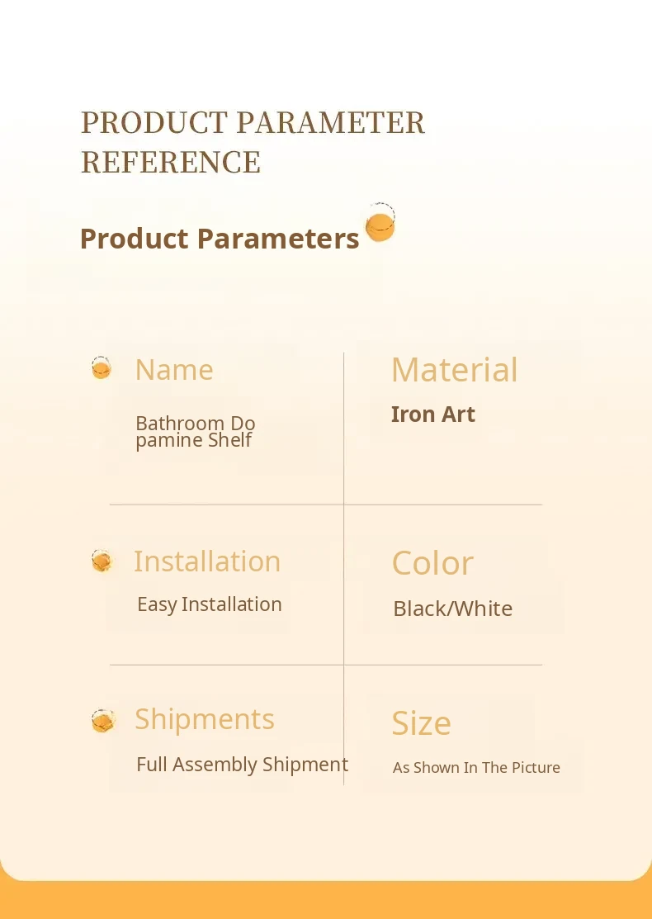The image size is (652, 919).
Task: Select the Black/White color value
Action: click(x=452, y=609)
